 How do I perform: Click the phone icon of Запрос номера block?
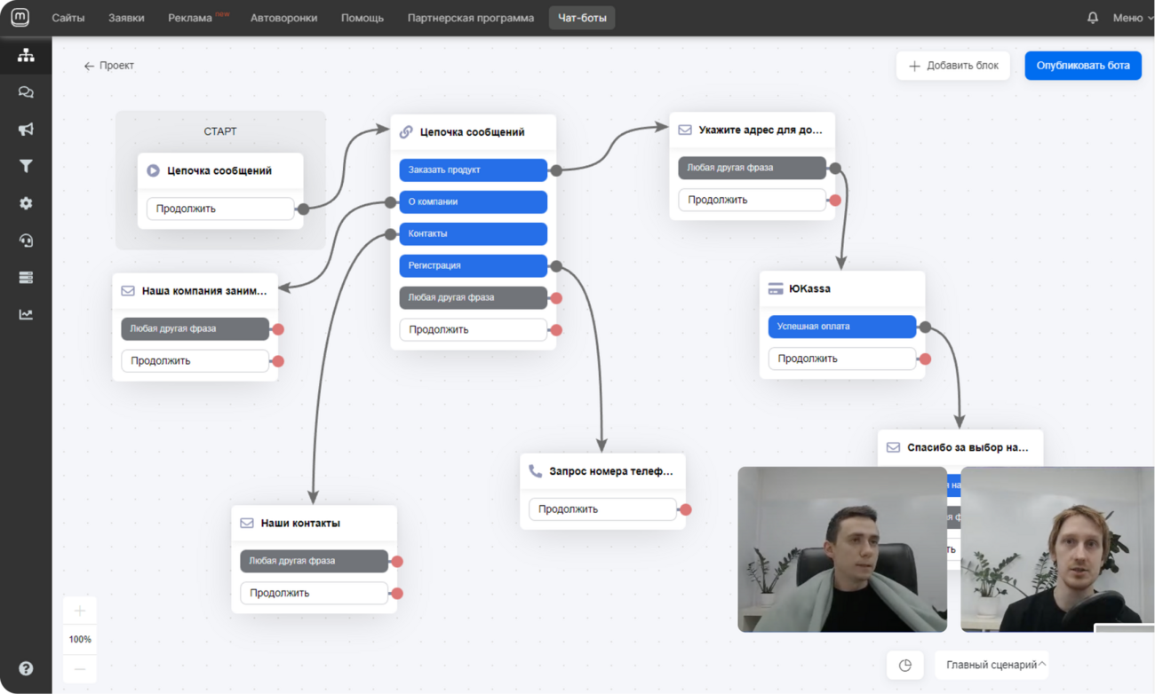[535, 471]
